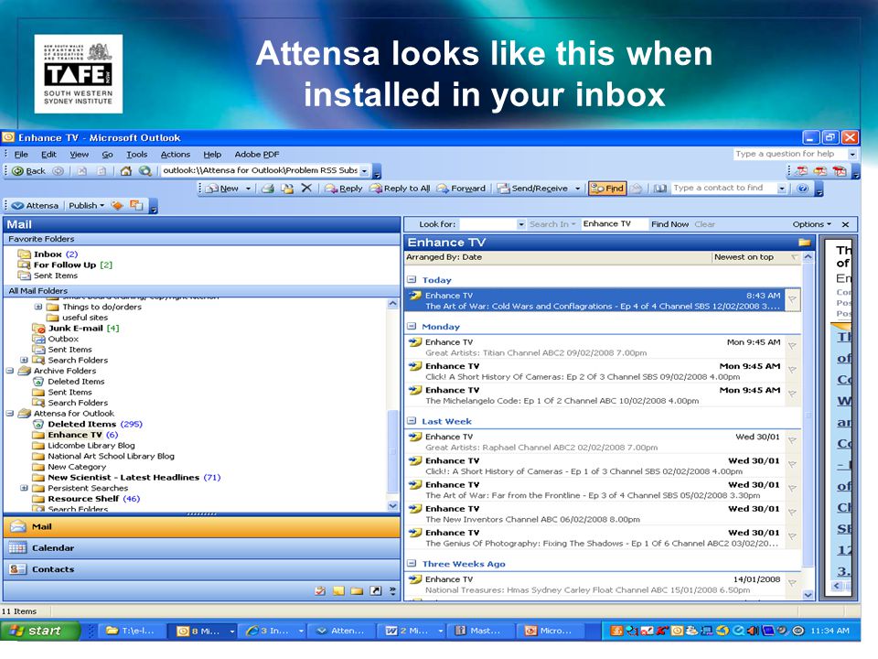Image resolution: width=878 pixels, height=659 pixels.
Task: Click the Windows start button
Action: coord(38,631)
